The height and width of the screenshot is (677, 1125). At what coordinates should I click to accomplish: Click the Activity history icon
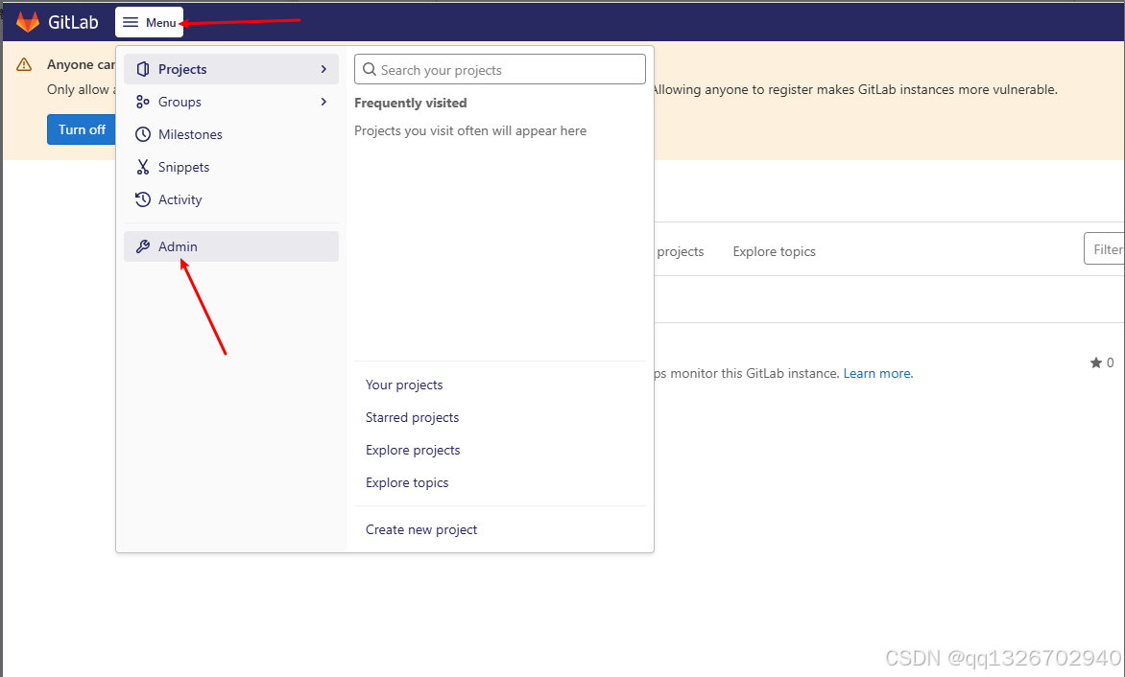point(143,199)
